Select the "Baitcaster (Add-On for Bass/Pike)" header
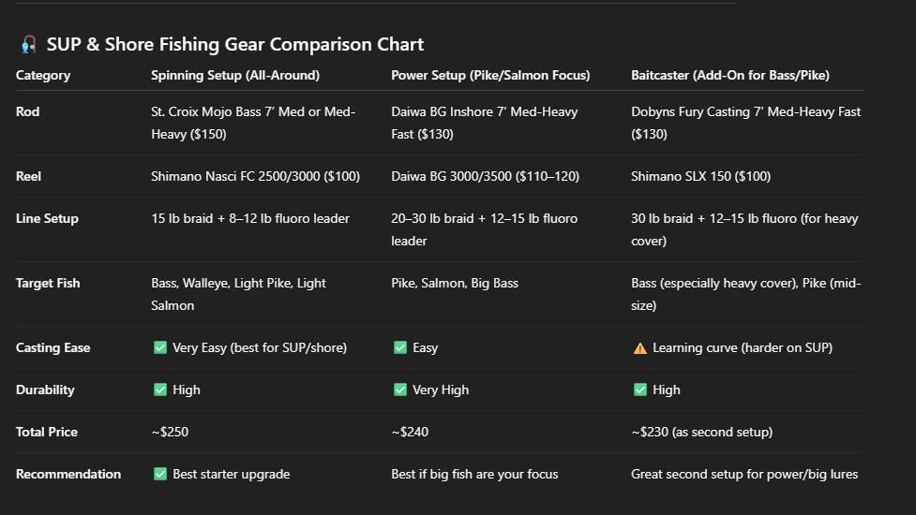 [x=730, y=76]
